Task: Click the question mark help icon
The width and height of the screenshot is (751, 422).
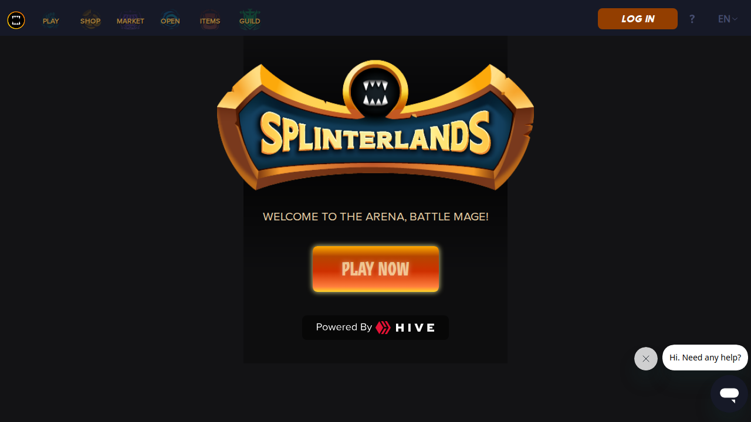Action: click(x=692, y=19)
